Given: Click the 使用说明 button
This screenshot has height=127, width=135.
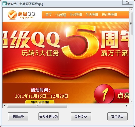Looking at the screenshot, I should point(18,116).
